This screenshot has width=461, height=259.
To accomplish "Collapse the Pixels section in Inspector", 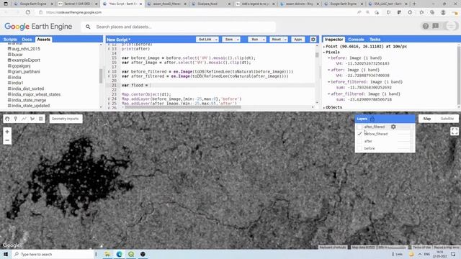I will click(324, 53).
